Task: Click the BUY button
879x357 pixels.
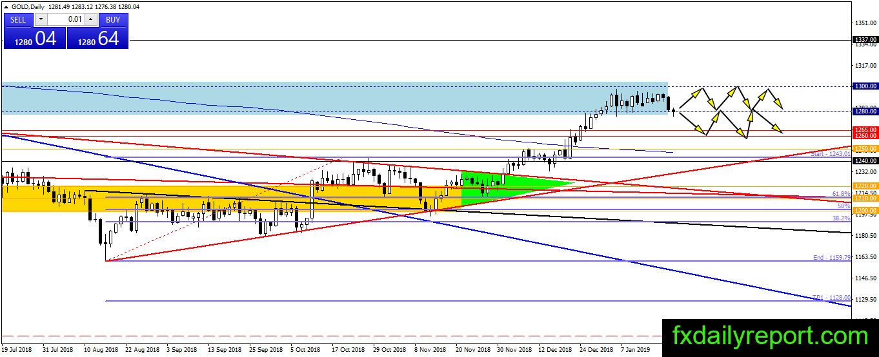Action: (x=113, y=19)
